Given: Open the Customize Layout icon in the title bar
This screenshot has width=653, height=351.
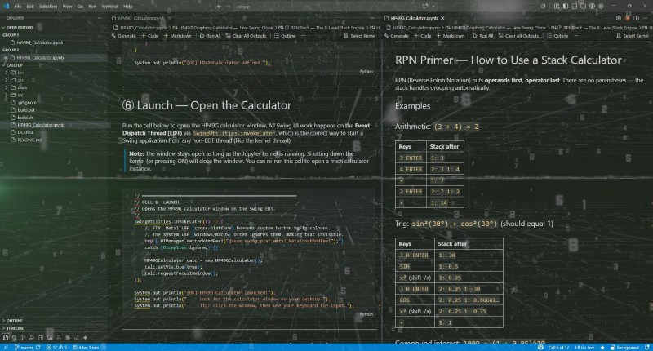Looking at the screenshot, I should click(557, 7).
